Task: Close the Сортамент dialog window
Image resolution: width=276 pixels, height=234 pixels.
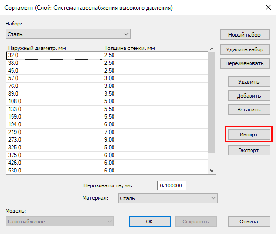Action: (268, 7)
